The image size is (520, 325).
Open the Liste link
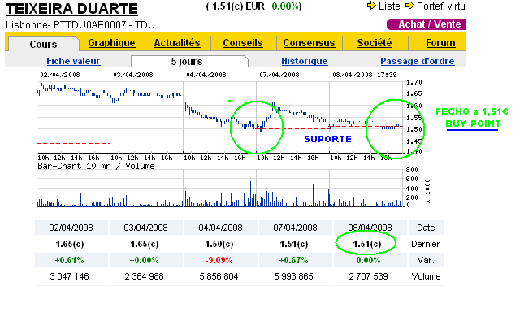tap(389, 6)
